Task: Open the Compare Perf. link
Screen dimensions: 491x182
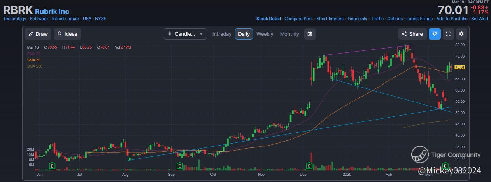Action: (x=299, y=19)
